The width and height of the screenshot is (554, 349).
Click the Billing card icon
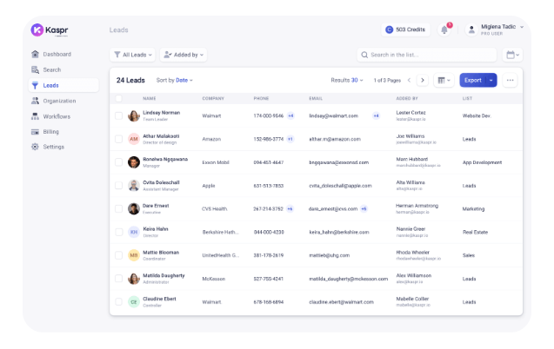click(35, 132)
